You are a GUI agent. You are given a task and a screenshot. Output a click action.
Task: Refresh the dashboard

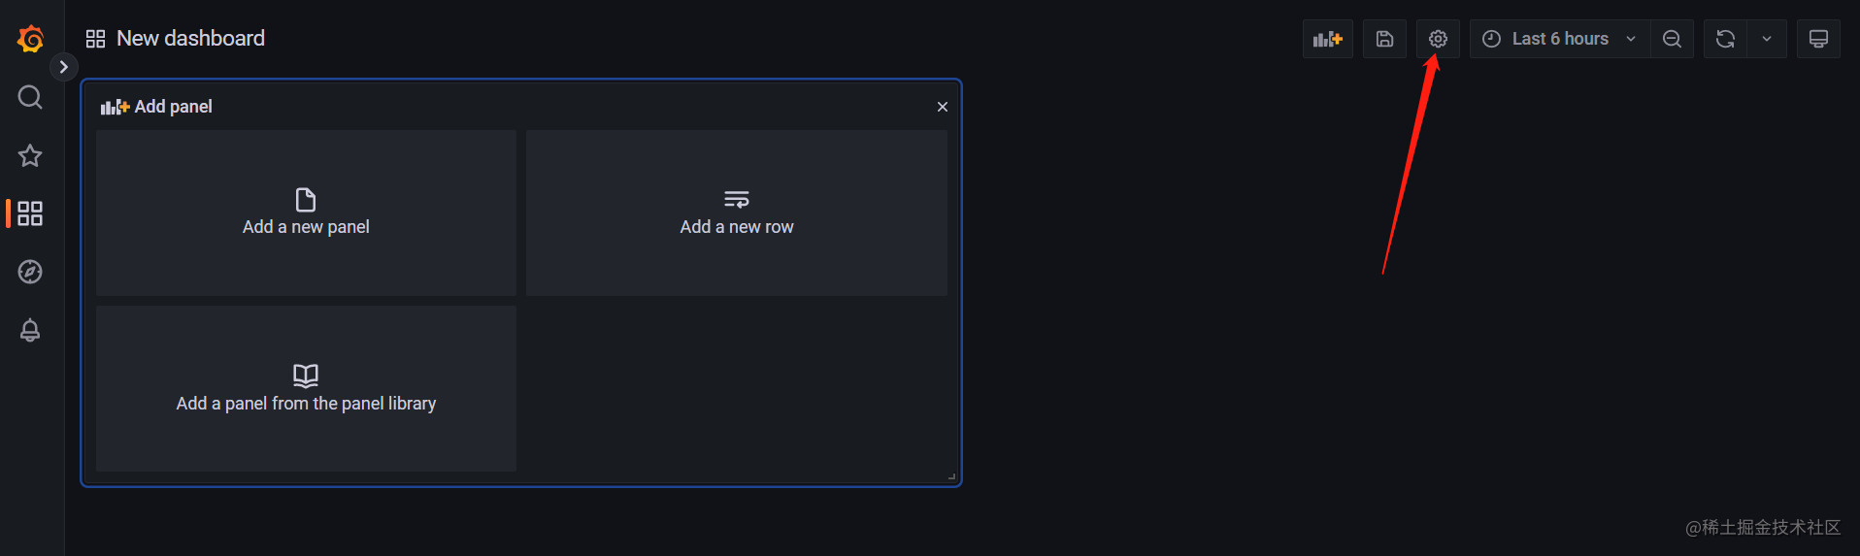point(1725,39)
